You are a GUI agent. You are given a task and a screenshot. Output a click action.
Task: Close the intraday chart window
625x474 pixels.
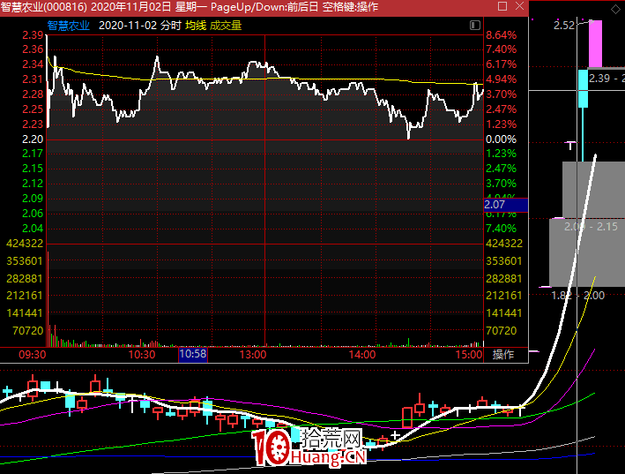tap(519, 6)
